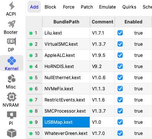Uncheck Enabled for VirtualSMC.kext
The image size is (152, 139).
[x=120, y=44]
